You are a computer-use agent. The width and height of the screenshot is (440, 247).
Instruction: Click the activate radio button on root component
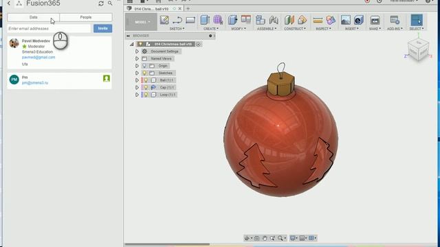pyautogui.click(x=198, y=44)
